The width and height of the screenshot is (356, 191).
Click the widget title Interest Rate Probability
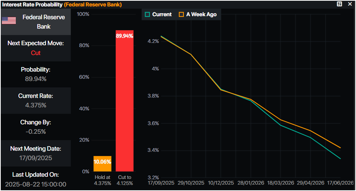pyautogui.click(x=32, y=5)
